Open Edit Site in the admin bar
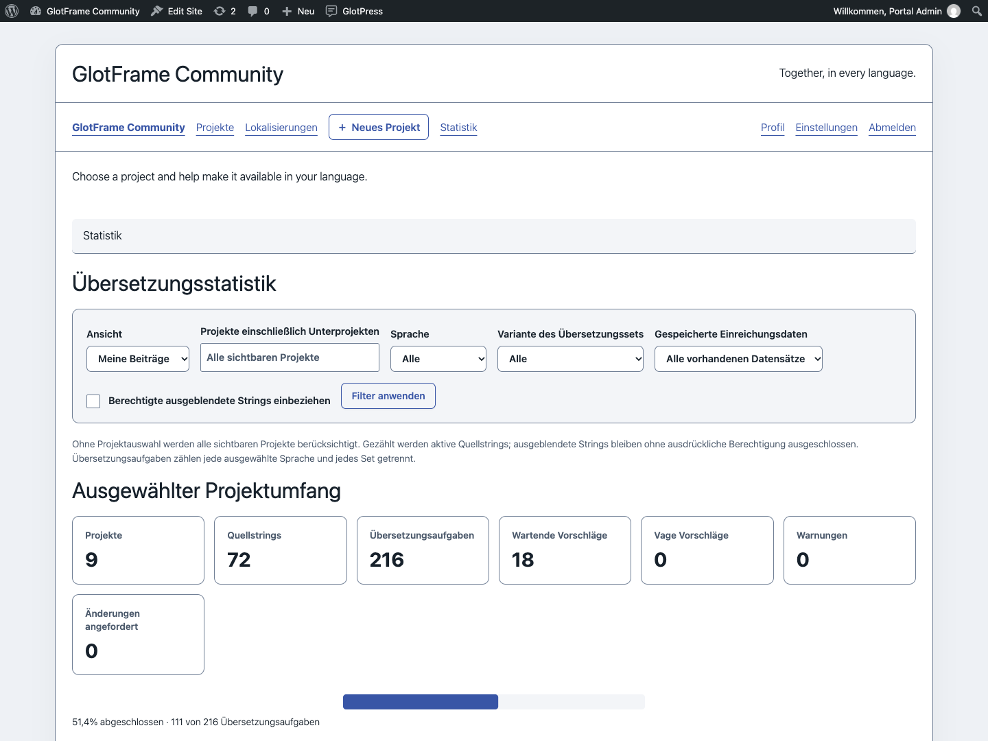This screenshot has width=988, height=741. click(176, 11)
